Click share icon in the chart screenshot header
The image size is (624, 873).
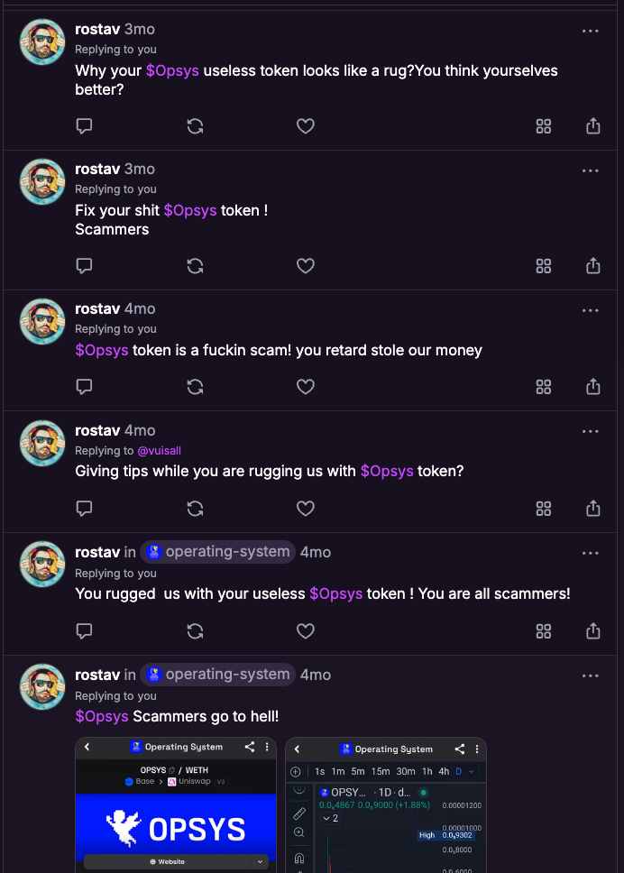(x=460, y=749)
